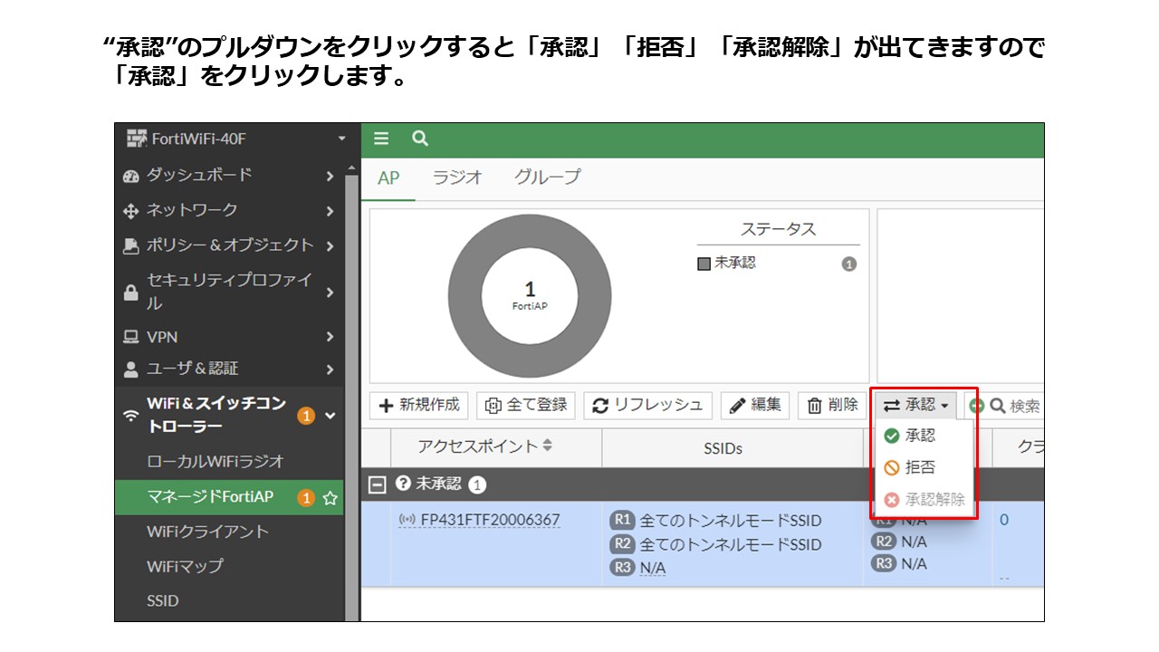Screen dimensions: 1159x652
Task: Expand the ネットワーク menu
Action: (229, 210)
